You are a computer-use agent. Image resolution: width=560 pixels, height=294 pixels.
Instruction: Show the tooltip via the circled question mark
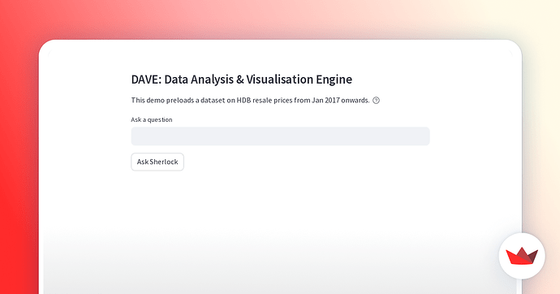[376, 101]
